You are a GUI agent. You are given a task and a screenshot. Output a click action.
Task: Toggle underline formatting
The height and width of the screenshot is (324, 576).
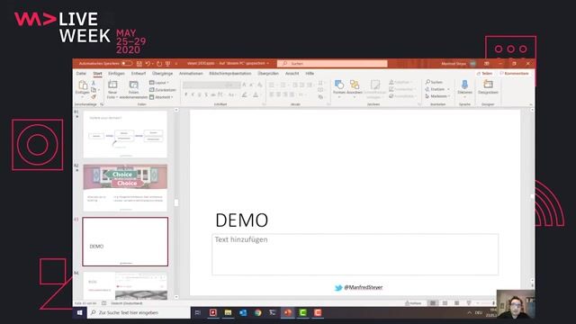coord(200,94)
